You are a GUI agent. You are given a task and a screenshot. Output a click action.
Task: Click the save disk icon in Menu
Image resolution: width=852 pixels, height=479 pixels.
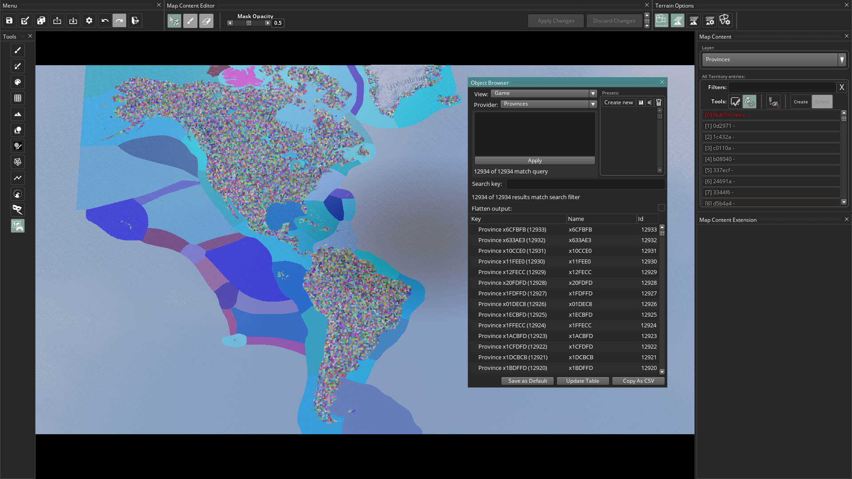coord(9,21)
